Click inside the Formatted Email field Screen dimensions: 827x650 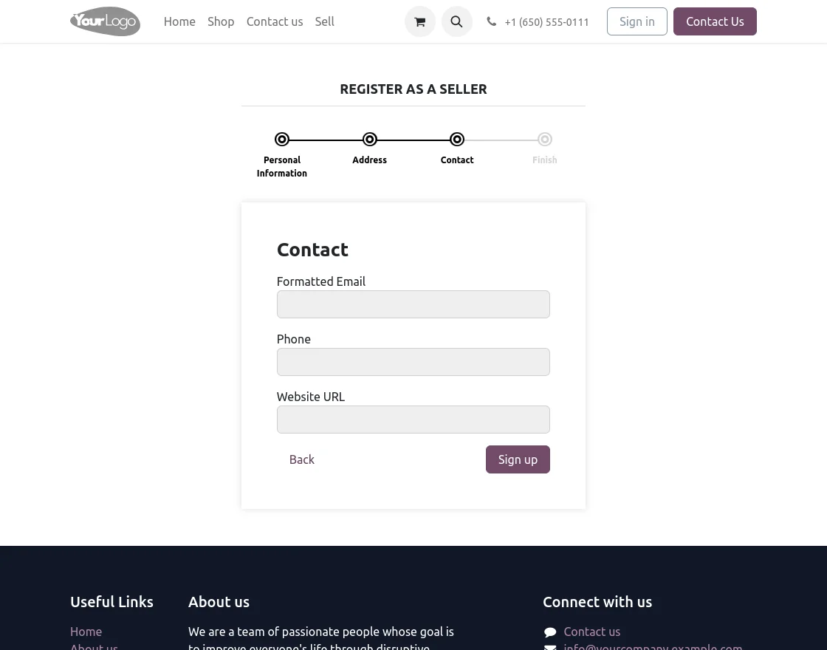coord(413,304)
